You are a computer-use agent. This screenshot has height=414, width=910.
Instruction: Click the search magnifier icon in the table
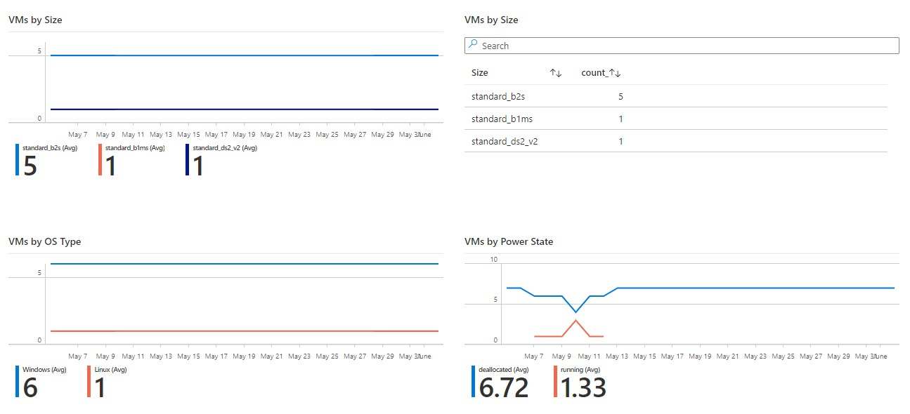(x=473, y=46)
